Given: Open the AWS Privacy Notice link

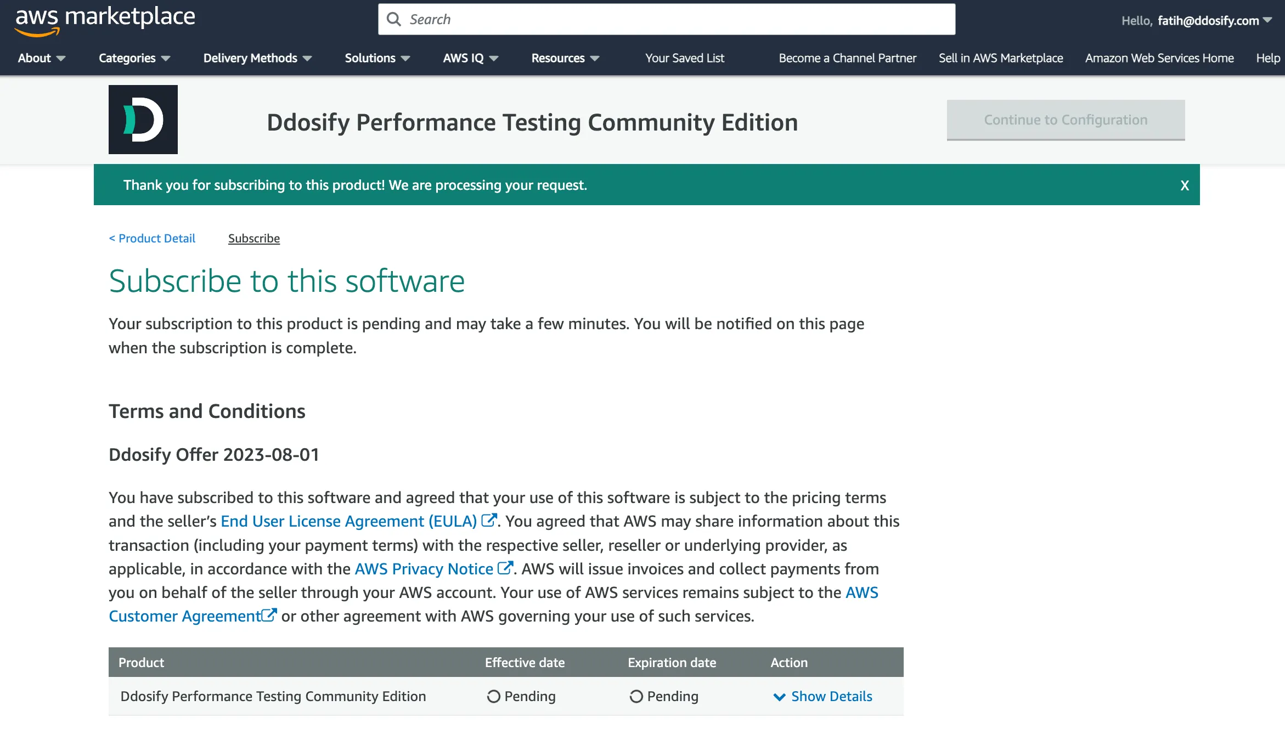Looking at the screenshot, I should point(424,568).
